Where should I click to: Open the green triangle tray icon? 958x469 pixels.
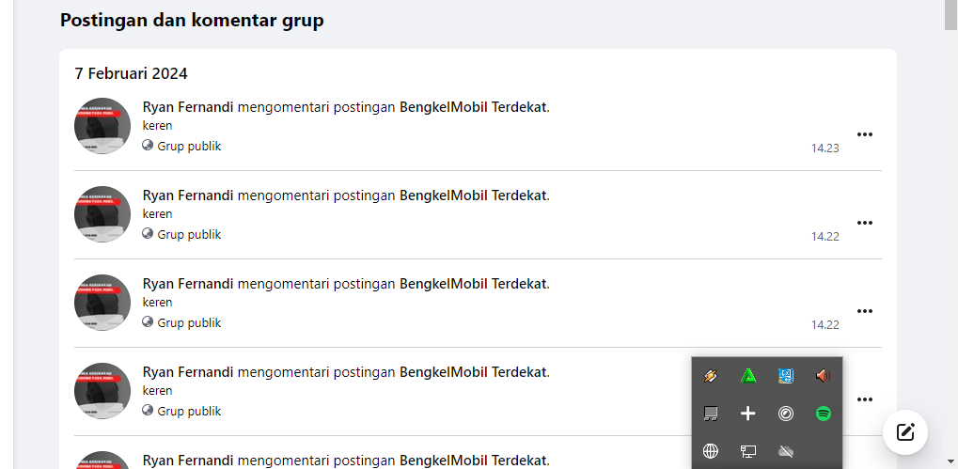[x=747, y=376]
